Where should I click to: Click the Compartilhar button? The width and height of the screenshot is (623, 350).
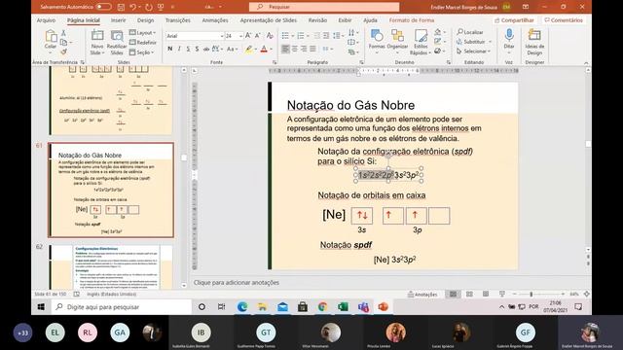pos(514,20)
